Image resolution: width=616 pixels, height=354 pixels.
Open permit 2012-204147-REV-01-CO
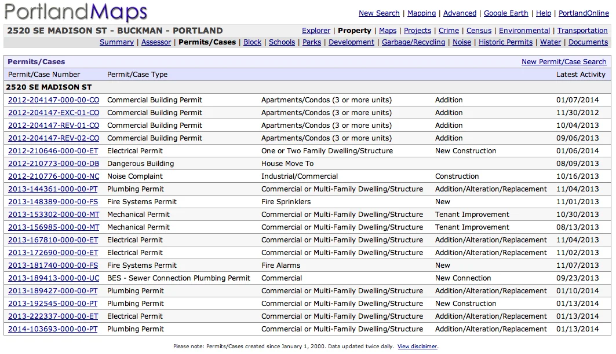(x=53, y=126)
